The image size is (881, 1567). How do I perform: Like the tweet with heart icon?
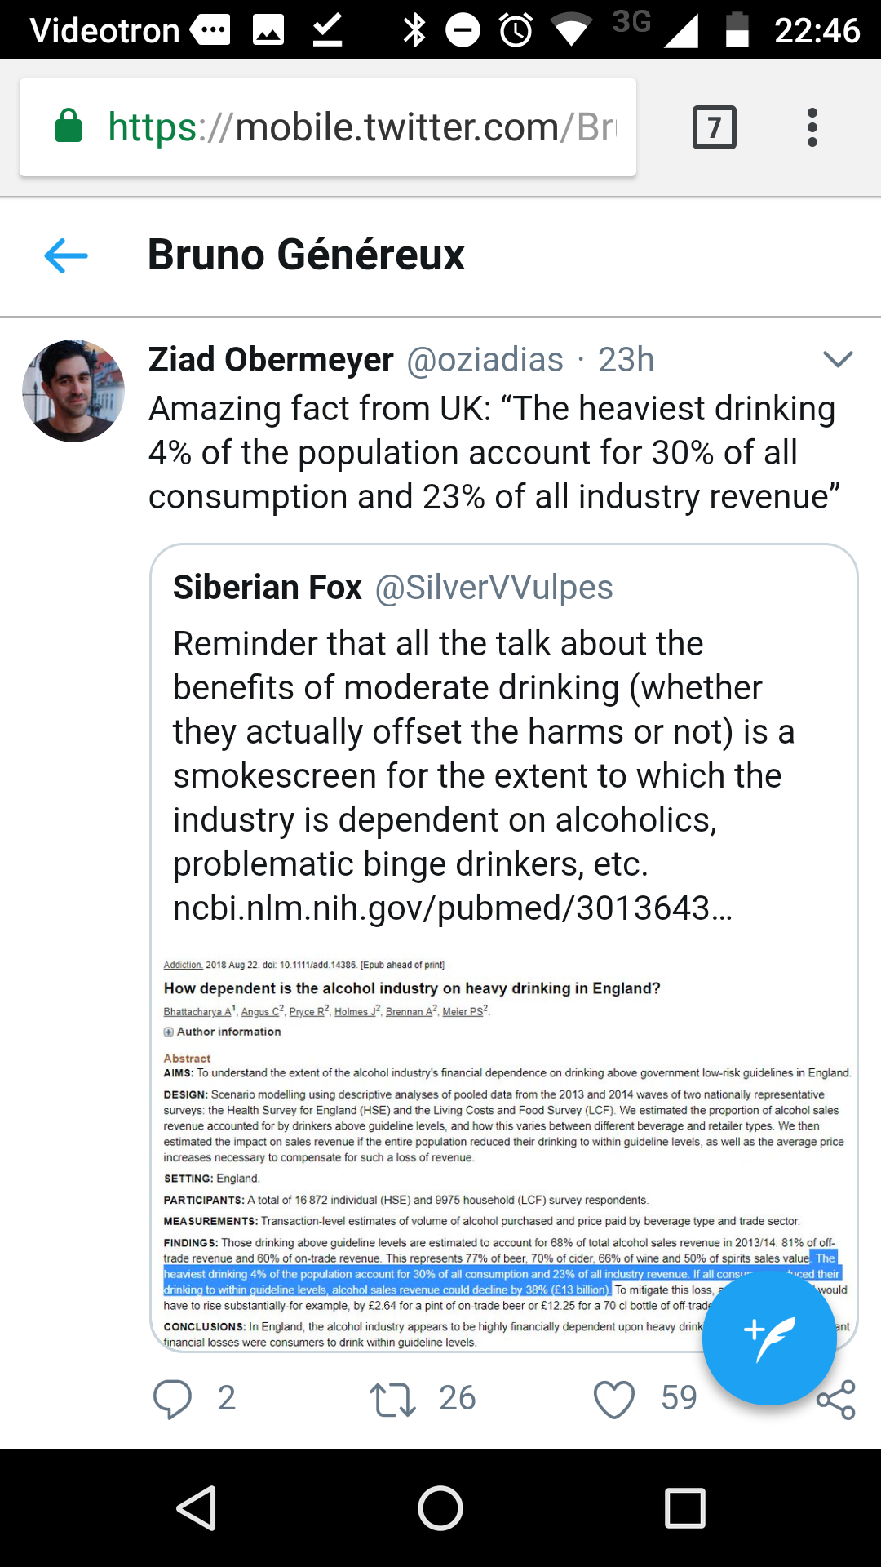[613, 1399]
